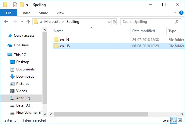Click the Quick access star icon
This screenshot has width=185, height=124.
point(10,36)
